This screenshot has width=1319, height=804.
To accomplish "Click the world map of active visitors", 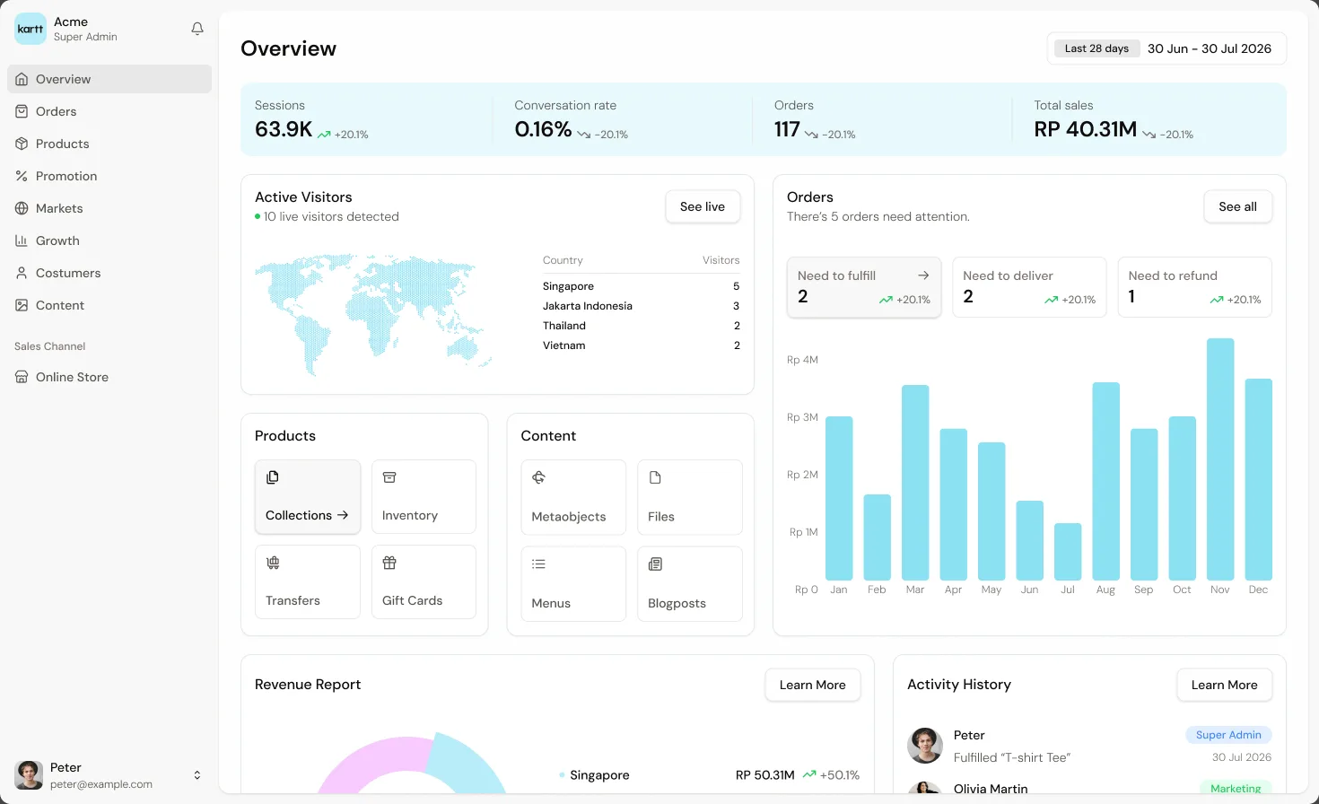I will 373,314.
